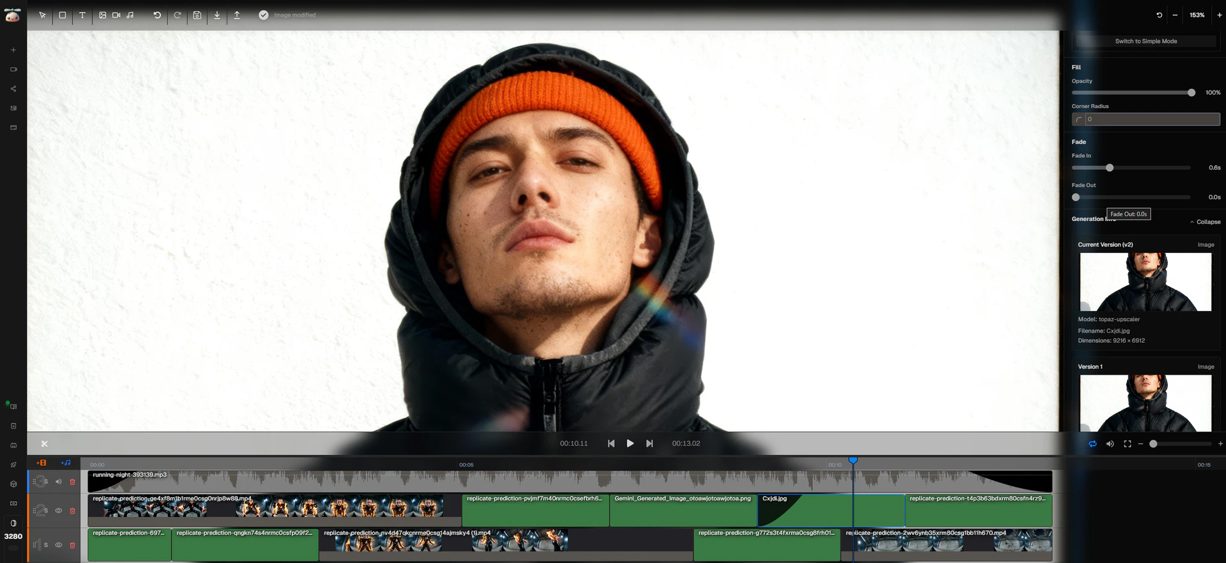Toggle loop playback icon
The width and height of the screenshot is (1226, 563).
tap(1093, 444)
